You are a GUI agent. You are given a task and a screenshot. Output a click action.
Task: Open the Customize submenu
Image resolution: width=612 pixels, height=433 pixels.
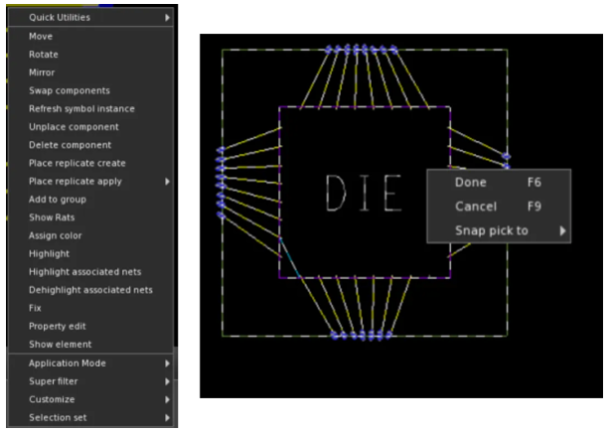(x=90, y=399)
